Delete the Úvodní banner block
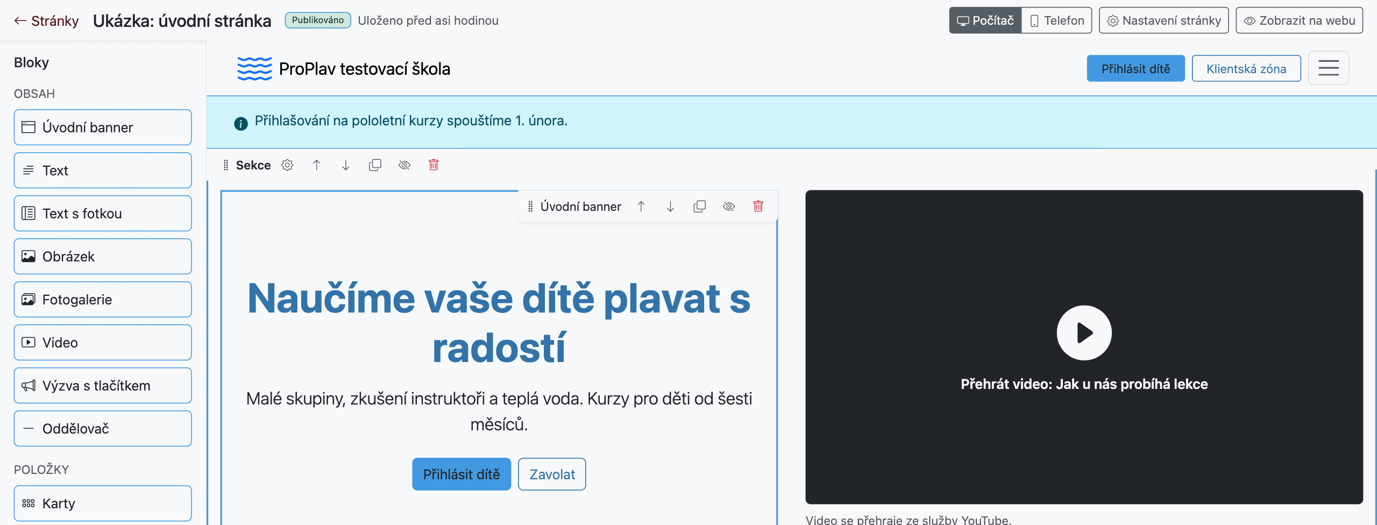The height and width of the screenshot is (525, 1377). pos(758,207)
